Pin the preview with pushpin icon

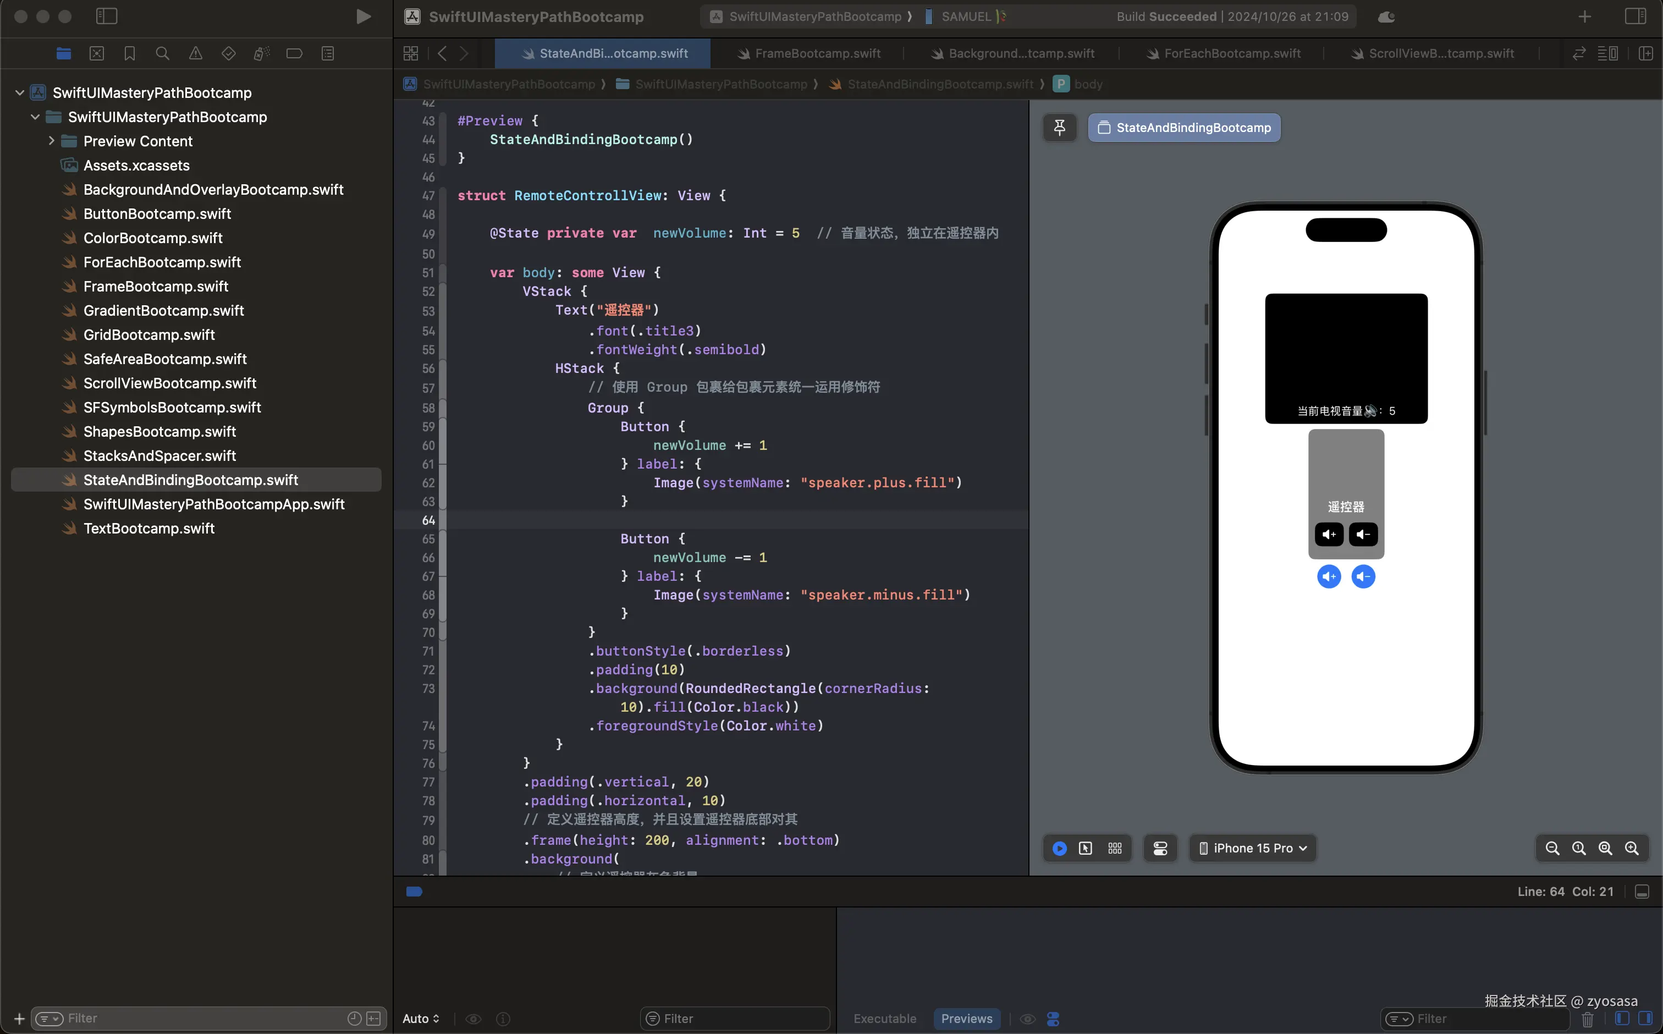point(1059,128)
